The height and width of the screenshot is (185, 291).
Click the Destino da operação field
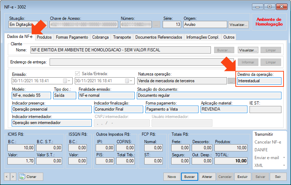tap(259, 81)
